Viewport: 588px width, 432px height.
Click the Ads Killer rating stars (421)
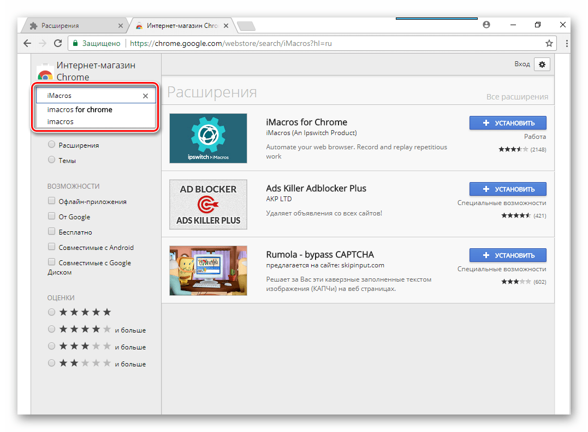pos(516,215)
